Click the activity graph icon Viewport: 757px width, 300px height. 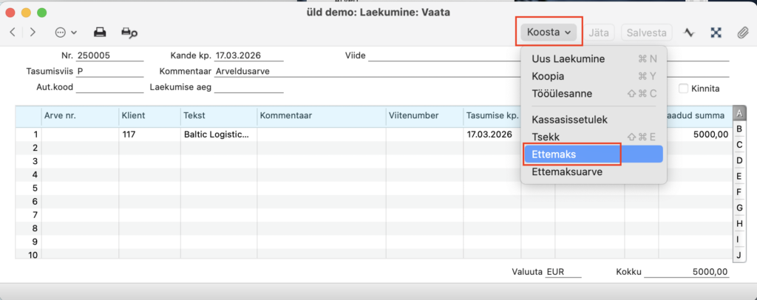(x=689, y=33)
